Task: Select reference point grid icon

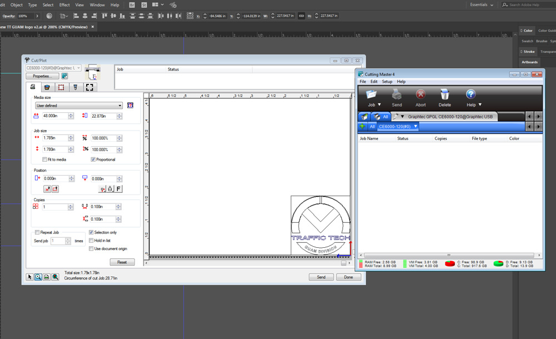Action: tap(190, 16)
